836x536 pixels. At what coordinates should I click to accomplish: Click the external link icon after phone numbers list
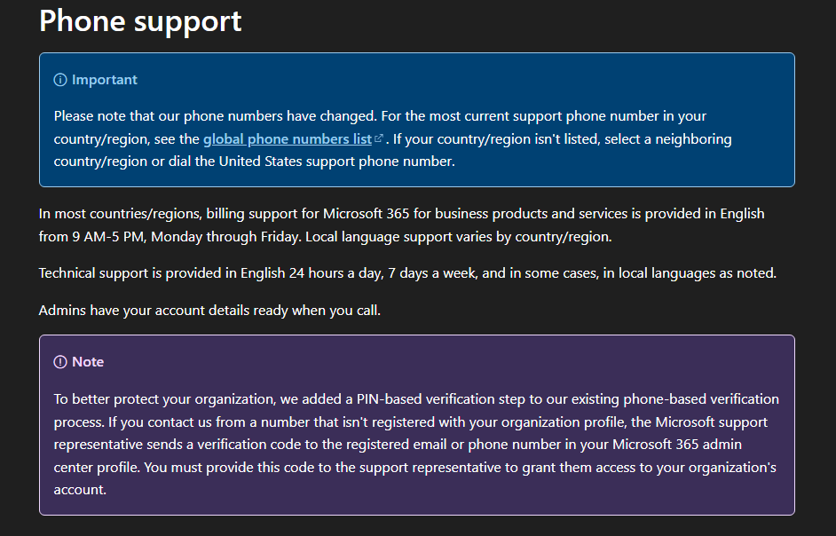379,138
